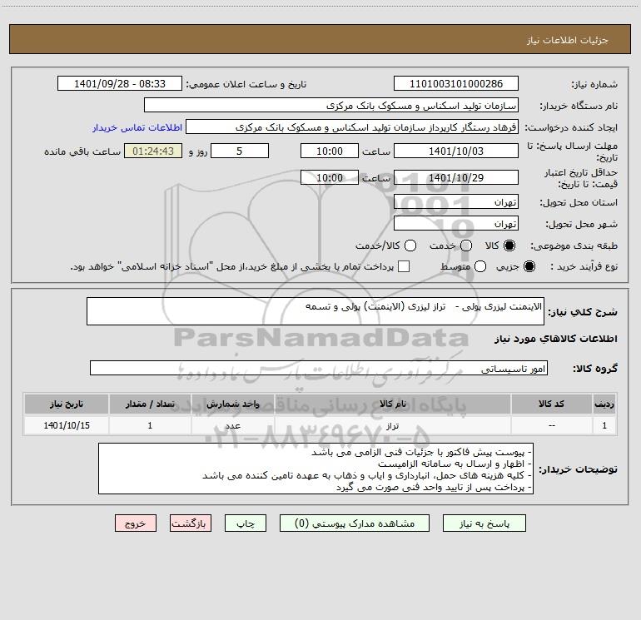Click the تاریخ نیاز column header
Viewport: 641px width, 620px height.
[67, 404]
